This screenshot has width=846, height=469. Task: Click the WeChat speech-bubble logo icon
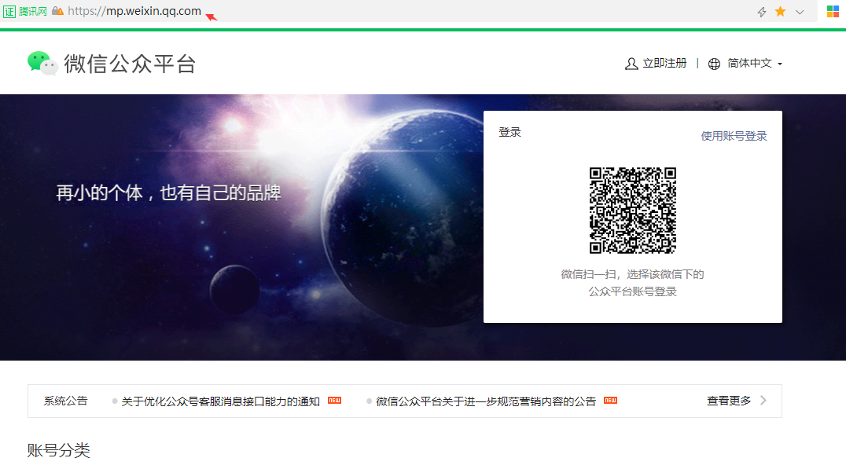tap(41, 63)
